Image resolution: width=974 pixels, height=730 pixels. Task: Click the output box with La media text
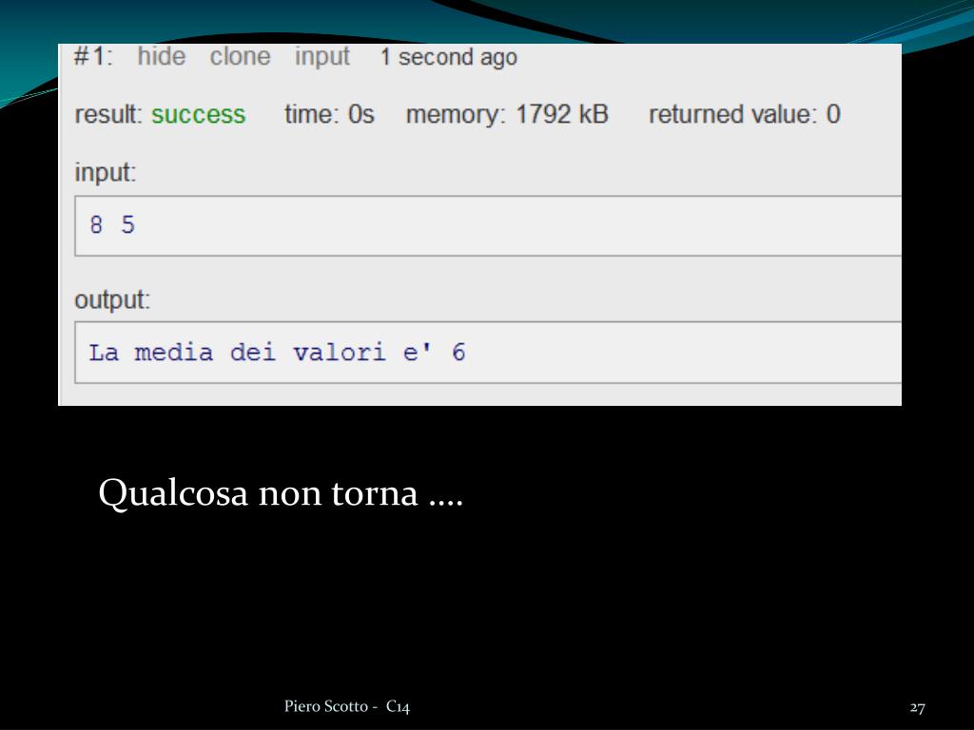(488, 353)
